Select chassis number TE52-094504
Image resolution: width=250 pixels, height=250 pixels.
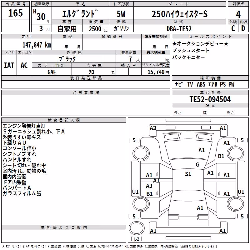210,99
